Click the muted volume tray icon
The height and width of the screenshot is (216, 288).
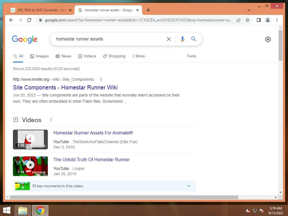pyautogui.click(x=248, y=211)
